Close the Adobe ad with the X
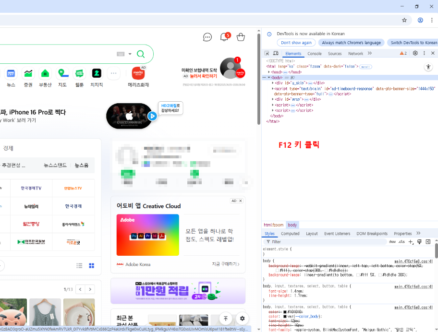 (240, 201)
